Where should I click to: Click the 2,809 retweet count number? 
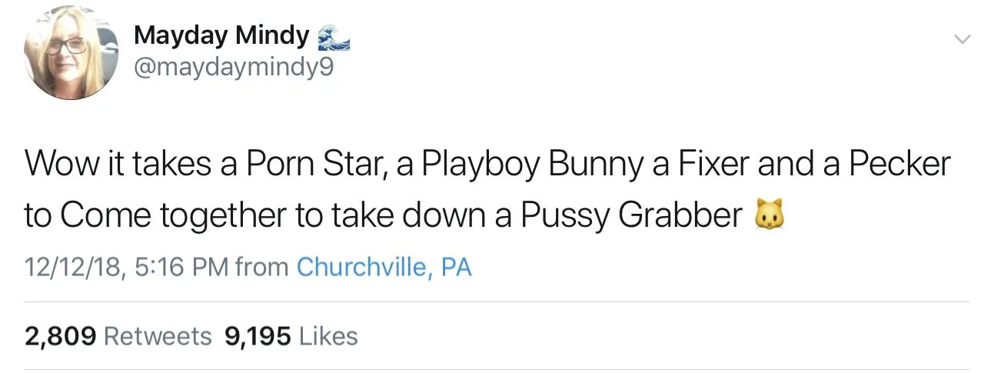tap(60, 336)
